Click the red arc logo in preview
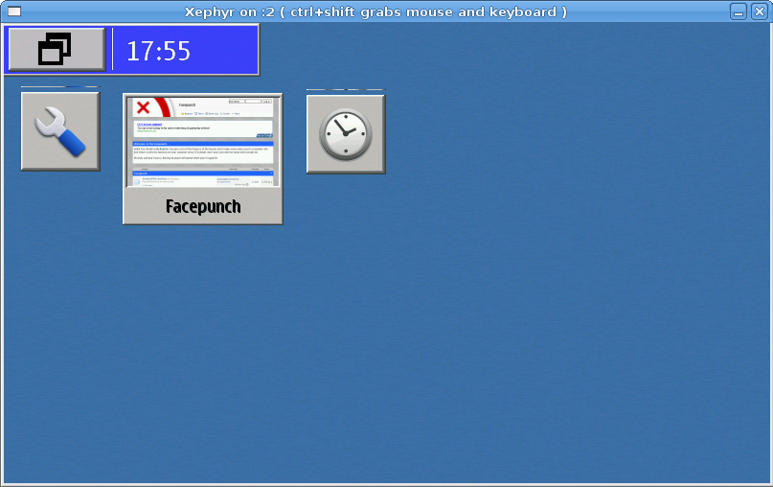 (163, 107)
